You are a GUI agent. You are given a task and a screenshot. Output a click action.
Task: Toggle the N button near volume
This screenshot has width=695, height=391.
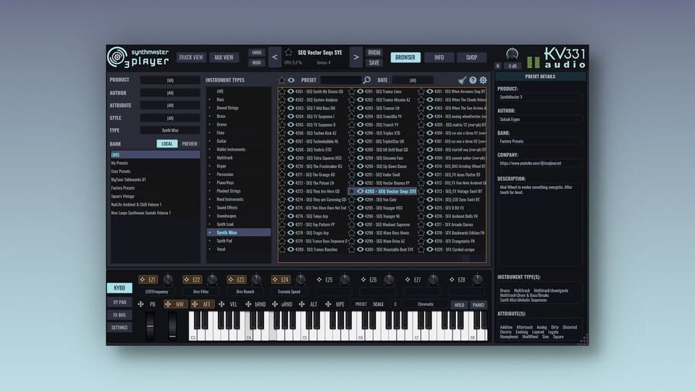click(498, 66)
